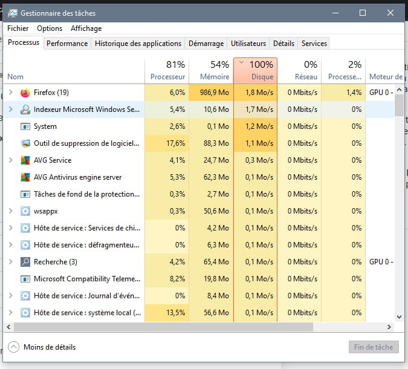Click the Tâches de fond protection icon
This screenshot has width=408, height=369.
[x=25, y=194]
